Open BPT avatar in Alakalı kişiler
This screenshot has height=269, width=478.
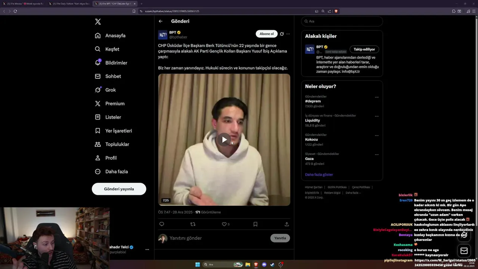310,49
